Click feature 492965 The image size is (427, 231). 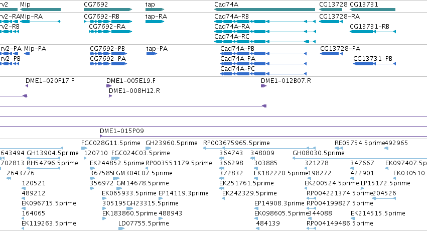(x=386, y=148)
